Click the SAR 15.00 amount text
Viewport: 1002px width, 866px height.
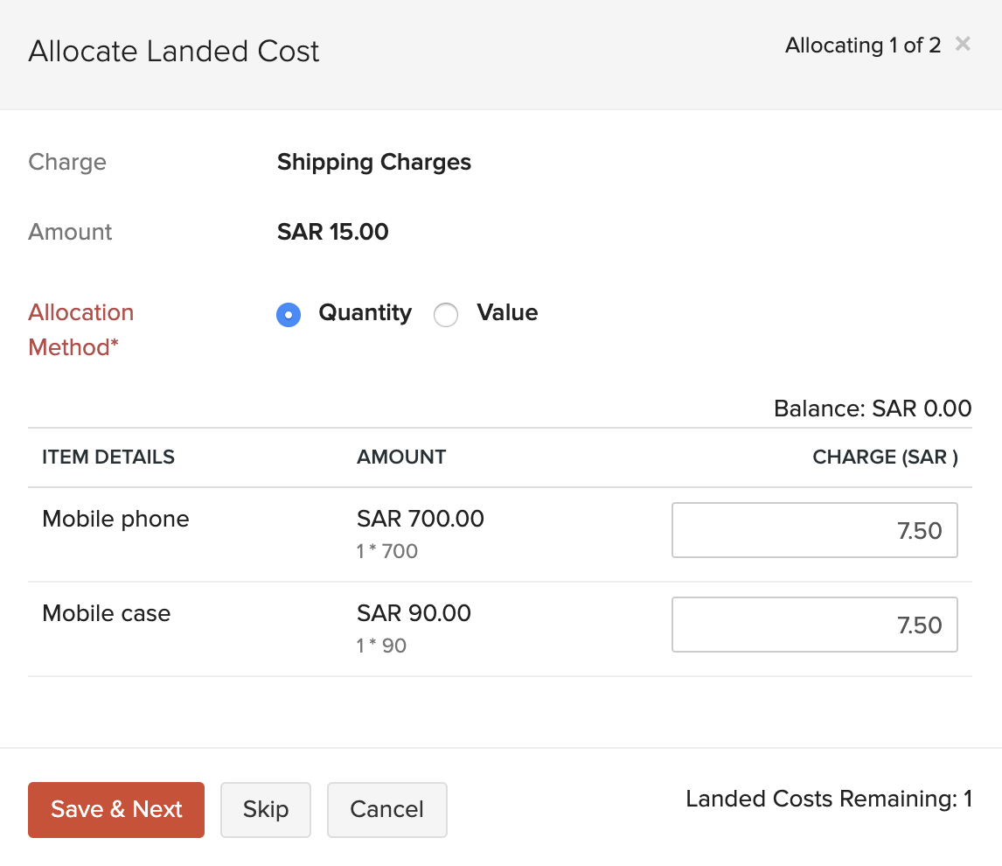tap(332, 232)
